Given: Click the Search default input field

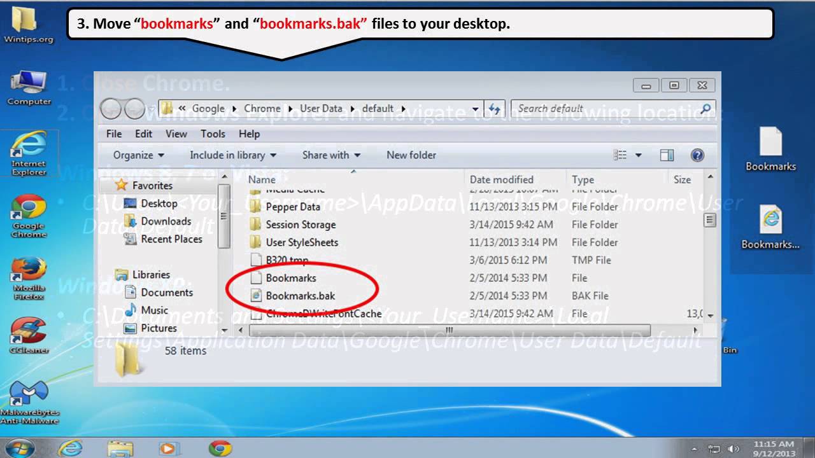Looking at the screenshot, I should pyautogui.click(x=605, y=109).
